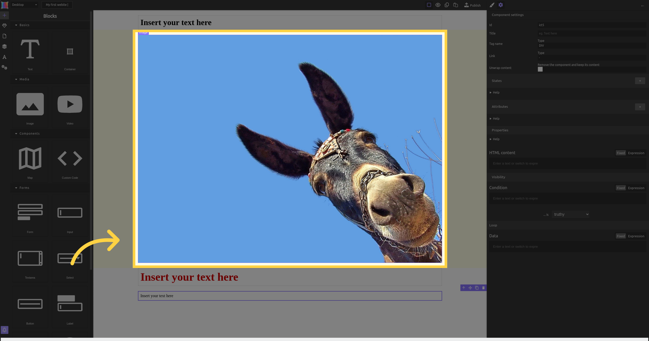Open Link type dropdown
The width and height of the screenshot is (649, 341).
(x=592, y=58)
